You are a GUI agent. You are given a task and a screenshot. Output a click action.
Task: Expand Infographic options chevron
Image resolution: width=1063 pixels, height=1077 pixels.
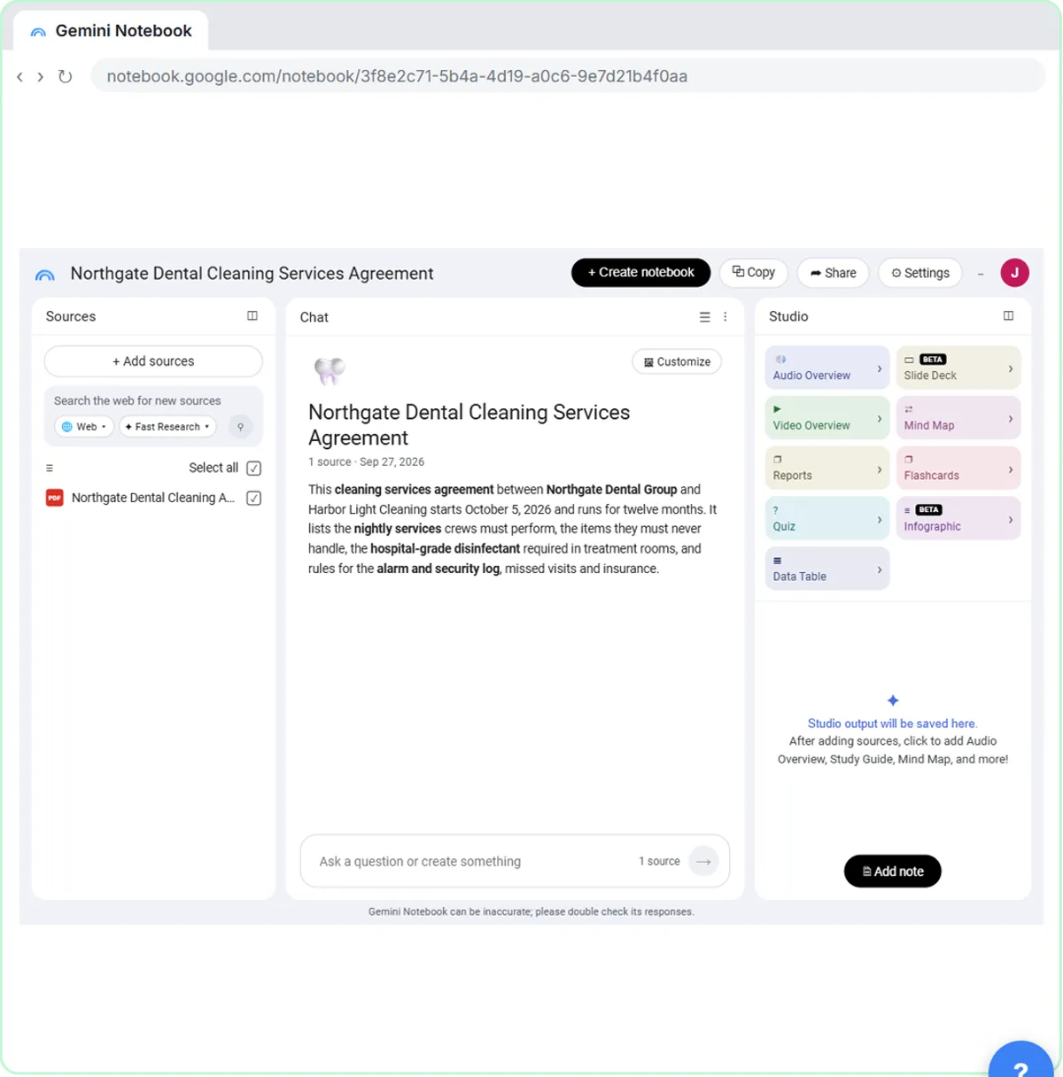[1011, 520]
